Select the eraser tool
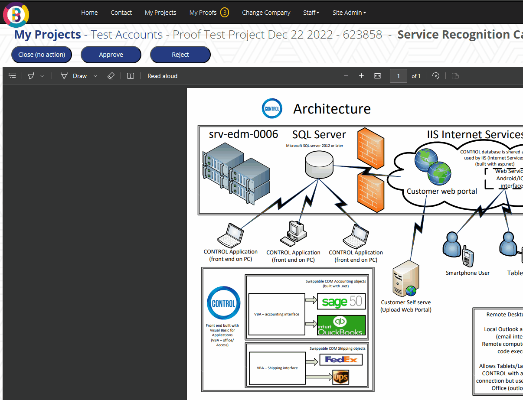This screenshot has width=523, height=400. point(111,76)
